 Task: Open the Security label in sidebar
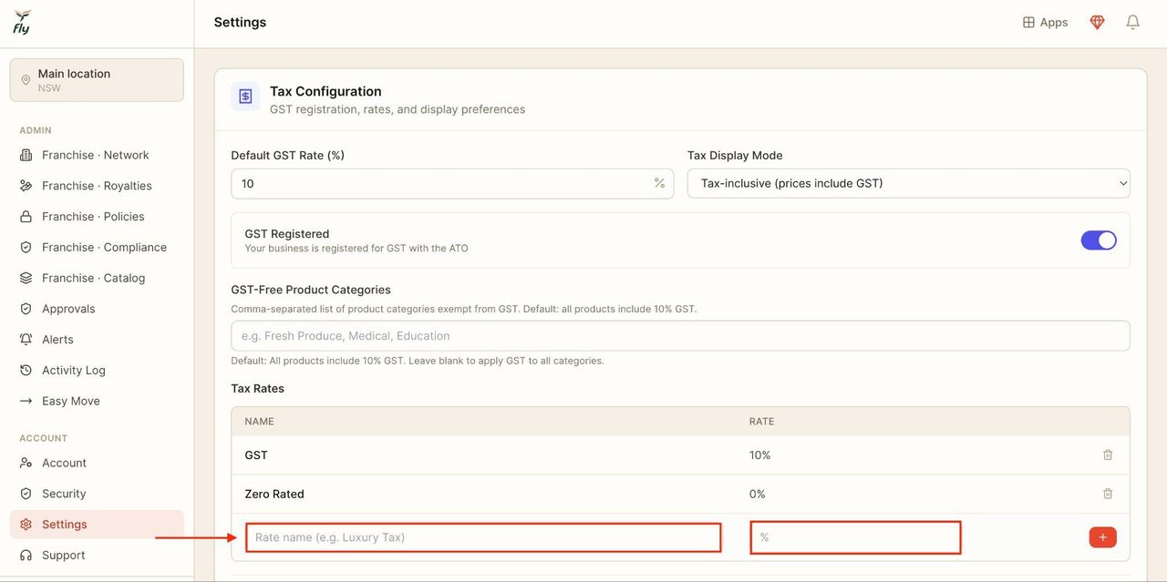[x=64, y=494]
